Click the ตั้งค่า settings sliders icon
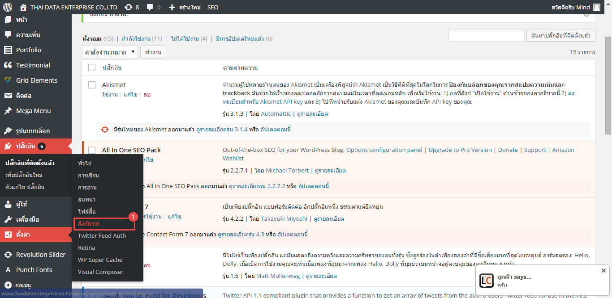Image resolution: width=612 pixels, height=298 pixels. click(x=8, y=235)
